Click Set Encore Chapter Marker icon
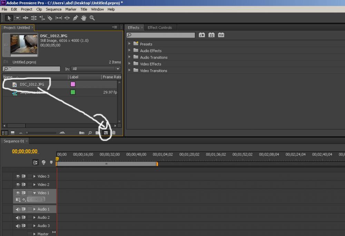The image size is (345, 236). 43,162
